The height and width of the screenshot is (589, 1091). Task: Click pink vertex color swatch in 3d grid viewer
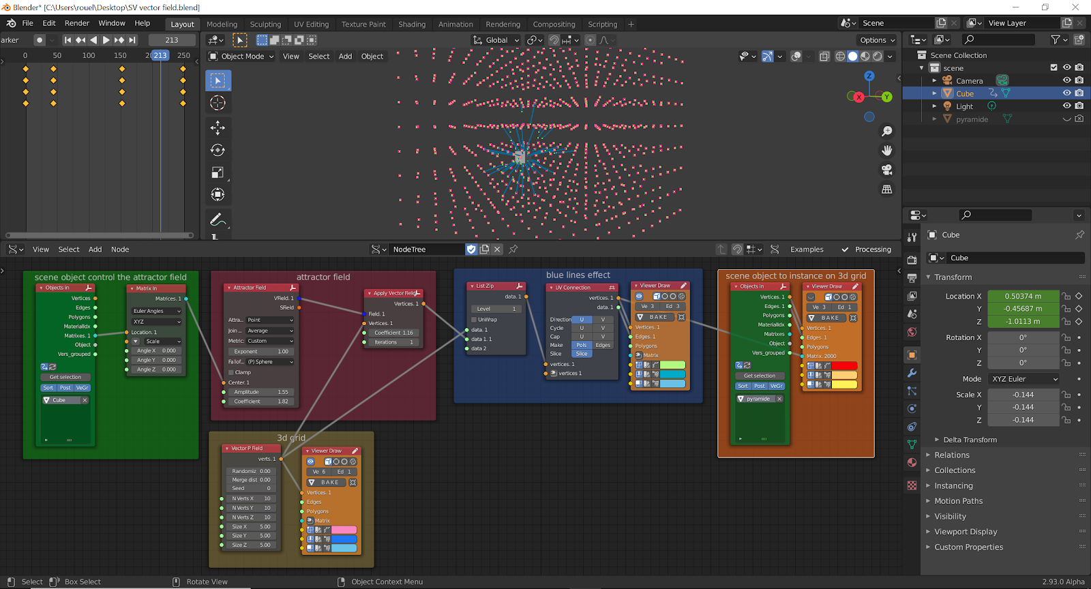[x=344, y=530]
